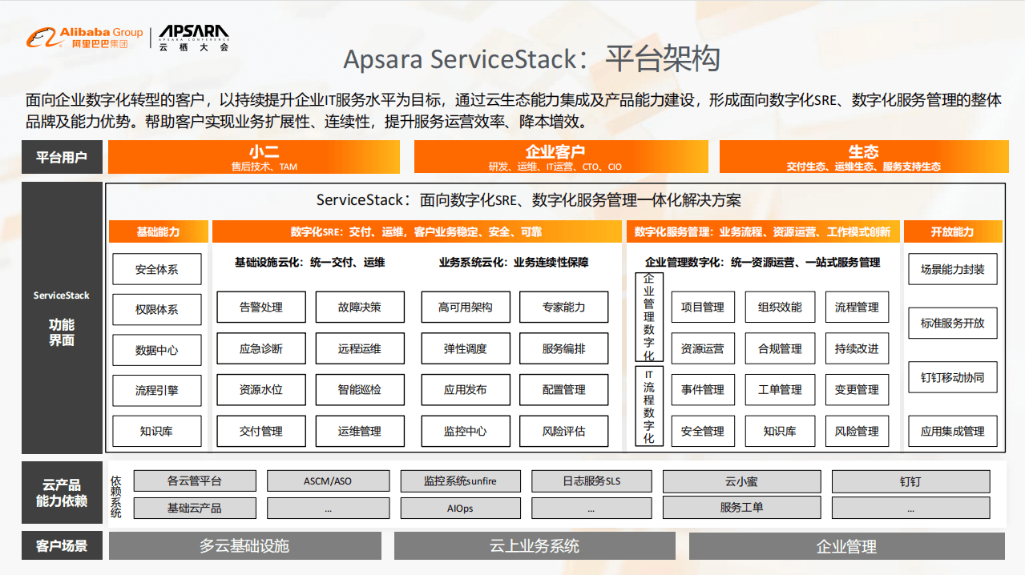Select the "告警处理" box
This screenshot has height=575, width=1025.
(261, 307)
